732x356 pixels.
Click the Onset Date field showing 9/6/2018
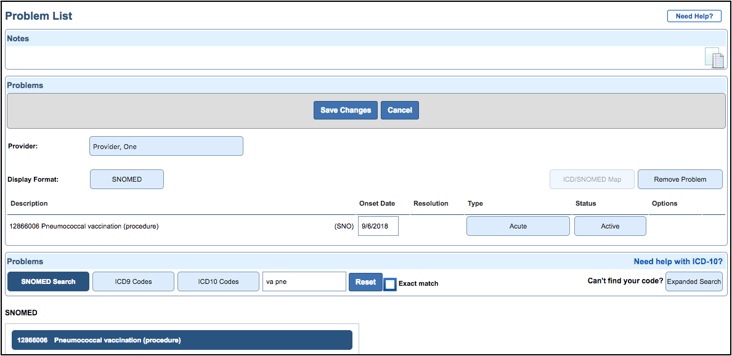378,226
